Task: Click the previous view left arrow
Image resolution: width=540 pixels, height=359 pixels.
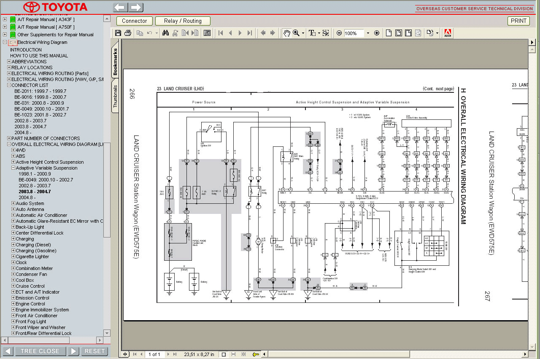Action: pyautogui.click(x=263, y=33)
